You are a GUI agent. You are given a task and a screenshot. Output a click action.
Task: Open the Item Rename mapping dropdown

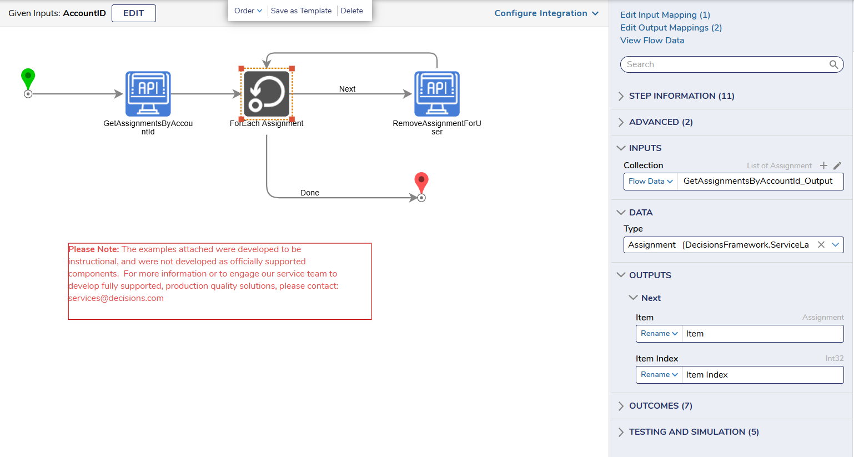tap(659, 334)
